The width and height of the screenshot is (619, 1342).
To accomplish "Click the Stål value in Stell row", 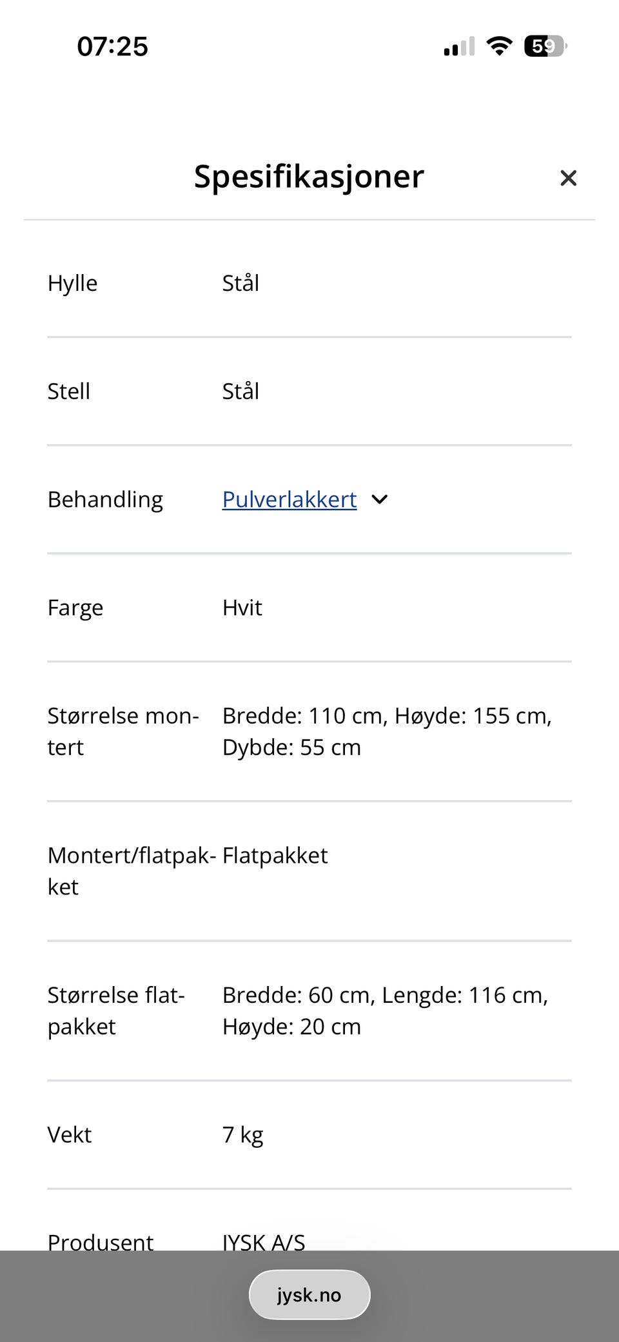I will click(x=241, y=391).
